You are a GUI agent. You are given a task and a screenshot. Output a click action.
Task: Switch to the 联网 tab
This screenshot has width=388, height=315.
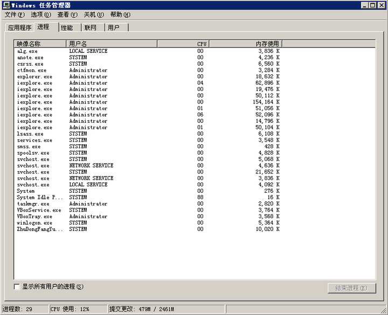94,27
